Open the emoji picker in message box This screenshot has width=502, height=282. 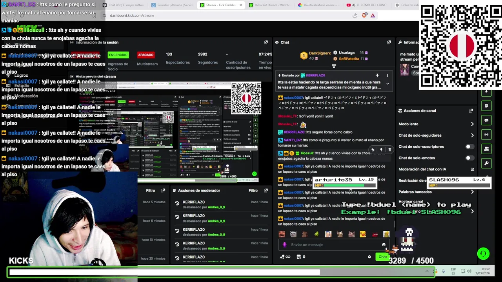[384, 245]
